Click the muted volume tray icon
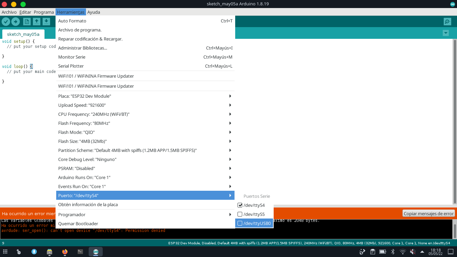Image resolution: width=457 pixels, height=257 pixels. pos(413,252)
